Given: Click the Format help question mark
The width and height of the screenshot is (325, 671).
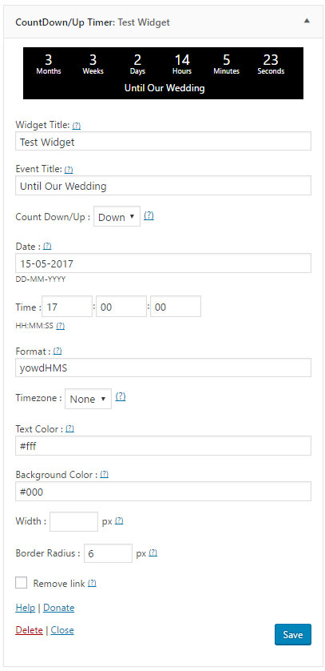Looking at the screenshot, I should point(57,352).
